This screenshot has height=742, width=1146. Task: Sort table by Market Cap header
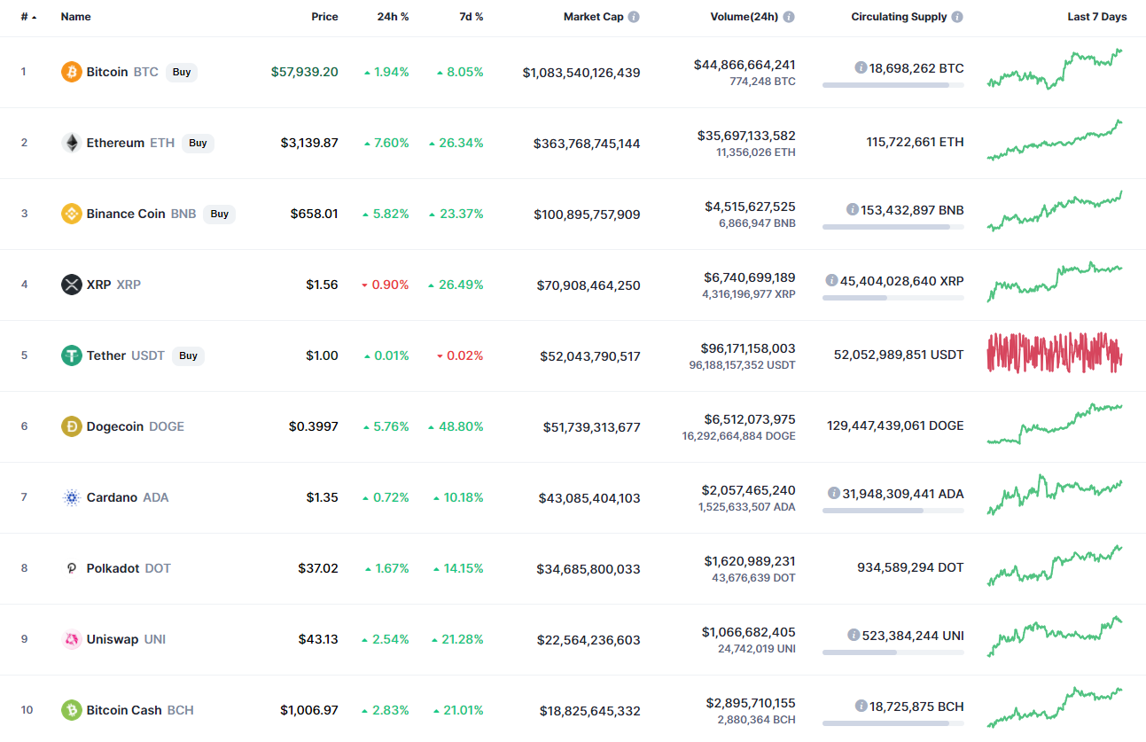(593, 17)
